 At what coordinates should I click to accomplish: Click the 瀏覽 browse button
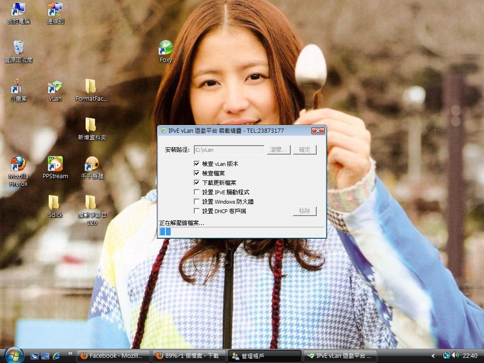[278, 150]
